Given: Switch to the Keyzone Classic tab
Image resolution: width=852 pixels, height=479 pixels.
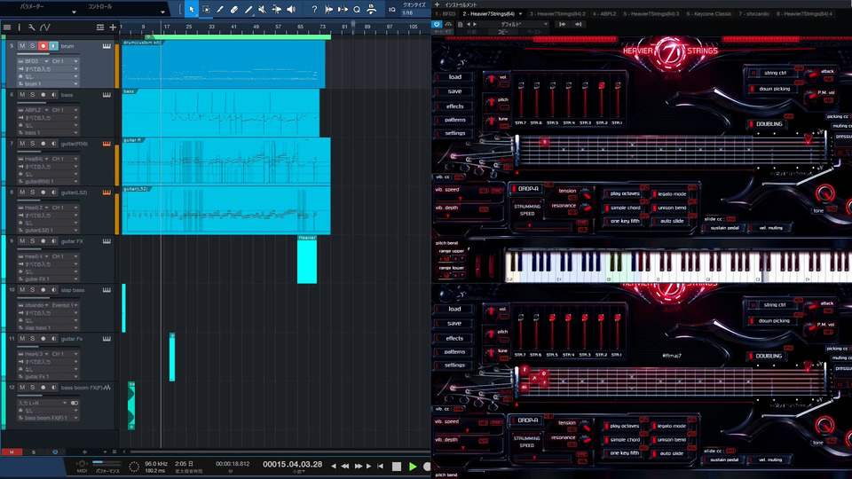Looking at the screenshot, I should click(709, 14).
